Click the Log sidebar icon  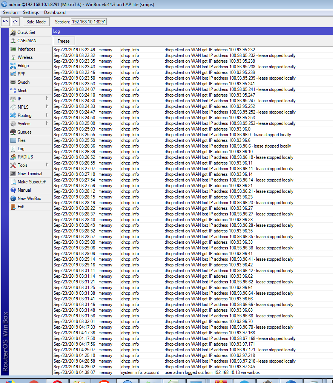[x=13, y=149]
